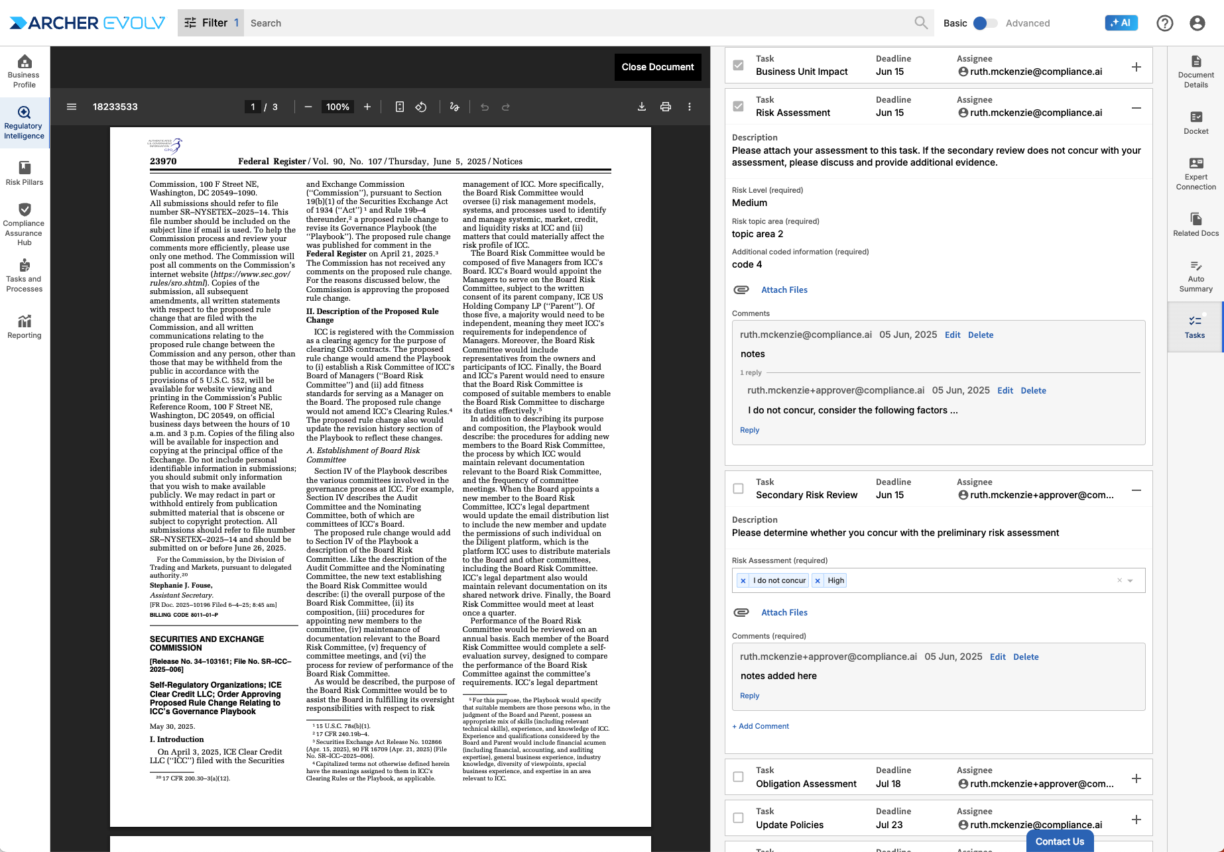Attach files to Risk Assessment task
The height and width of the screenshot is (852, 1224).
pyautogui.click(x=784, y=290)
